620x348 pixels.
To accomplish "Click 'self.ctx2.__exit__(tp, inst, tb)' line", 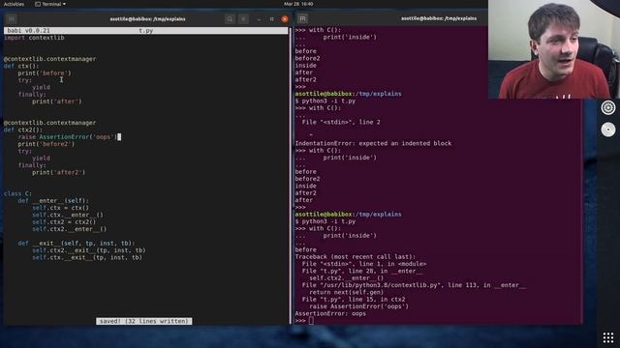I will point(89,250).
